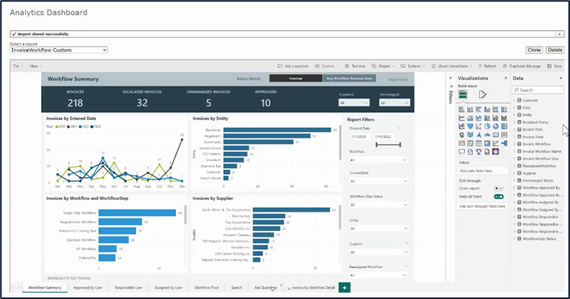Screen dimensions: 570x299
Task: Expand the Customer table in Data pane
Action: pyautogui.click(x=514, y=100)
